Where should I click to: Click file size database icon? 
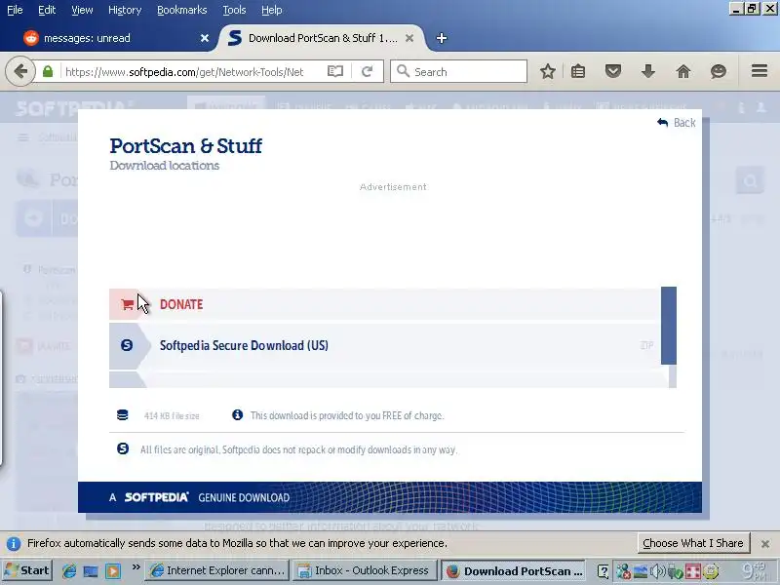tap(123, 415)
